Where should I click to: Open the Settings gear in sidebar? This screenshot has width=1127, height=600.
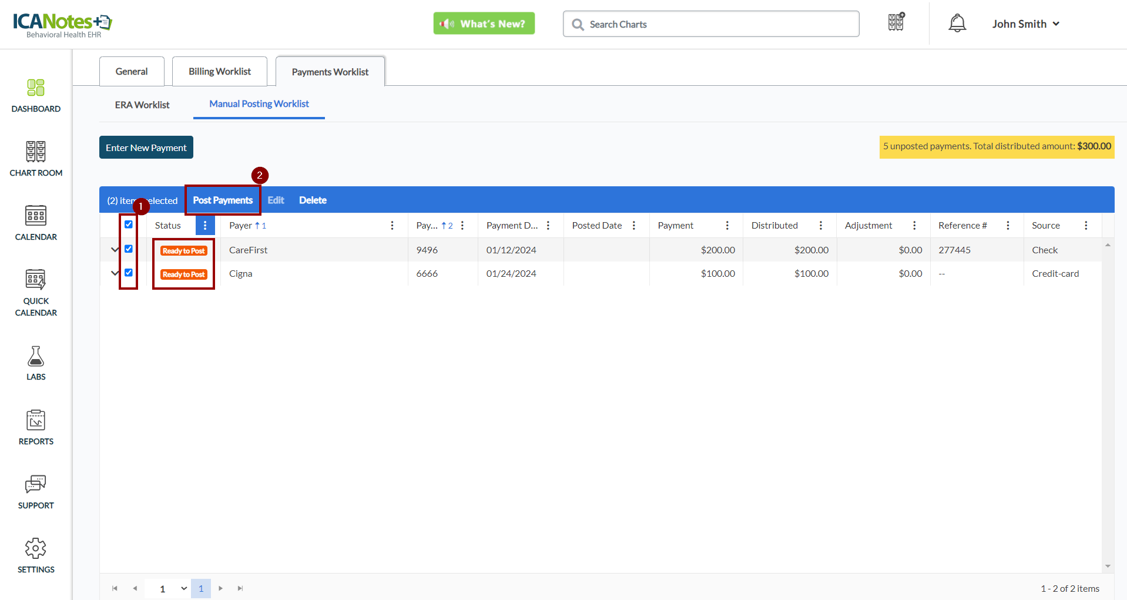coord(36,555)
